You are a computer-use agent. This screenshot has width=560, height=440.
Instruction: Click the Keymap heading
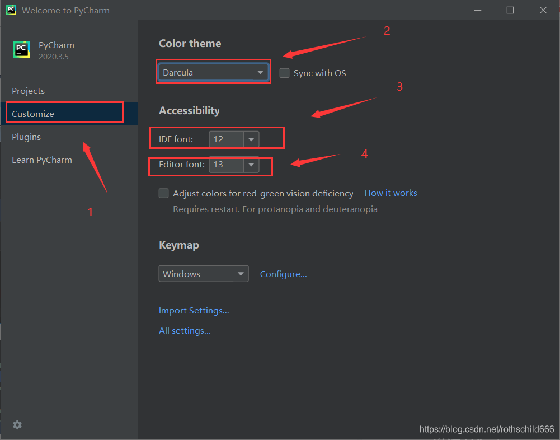179,245
